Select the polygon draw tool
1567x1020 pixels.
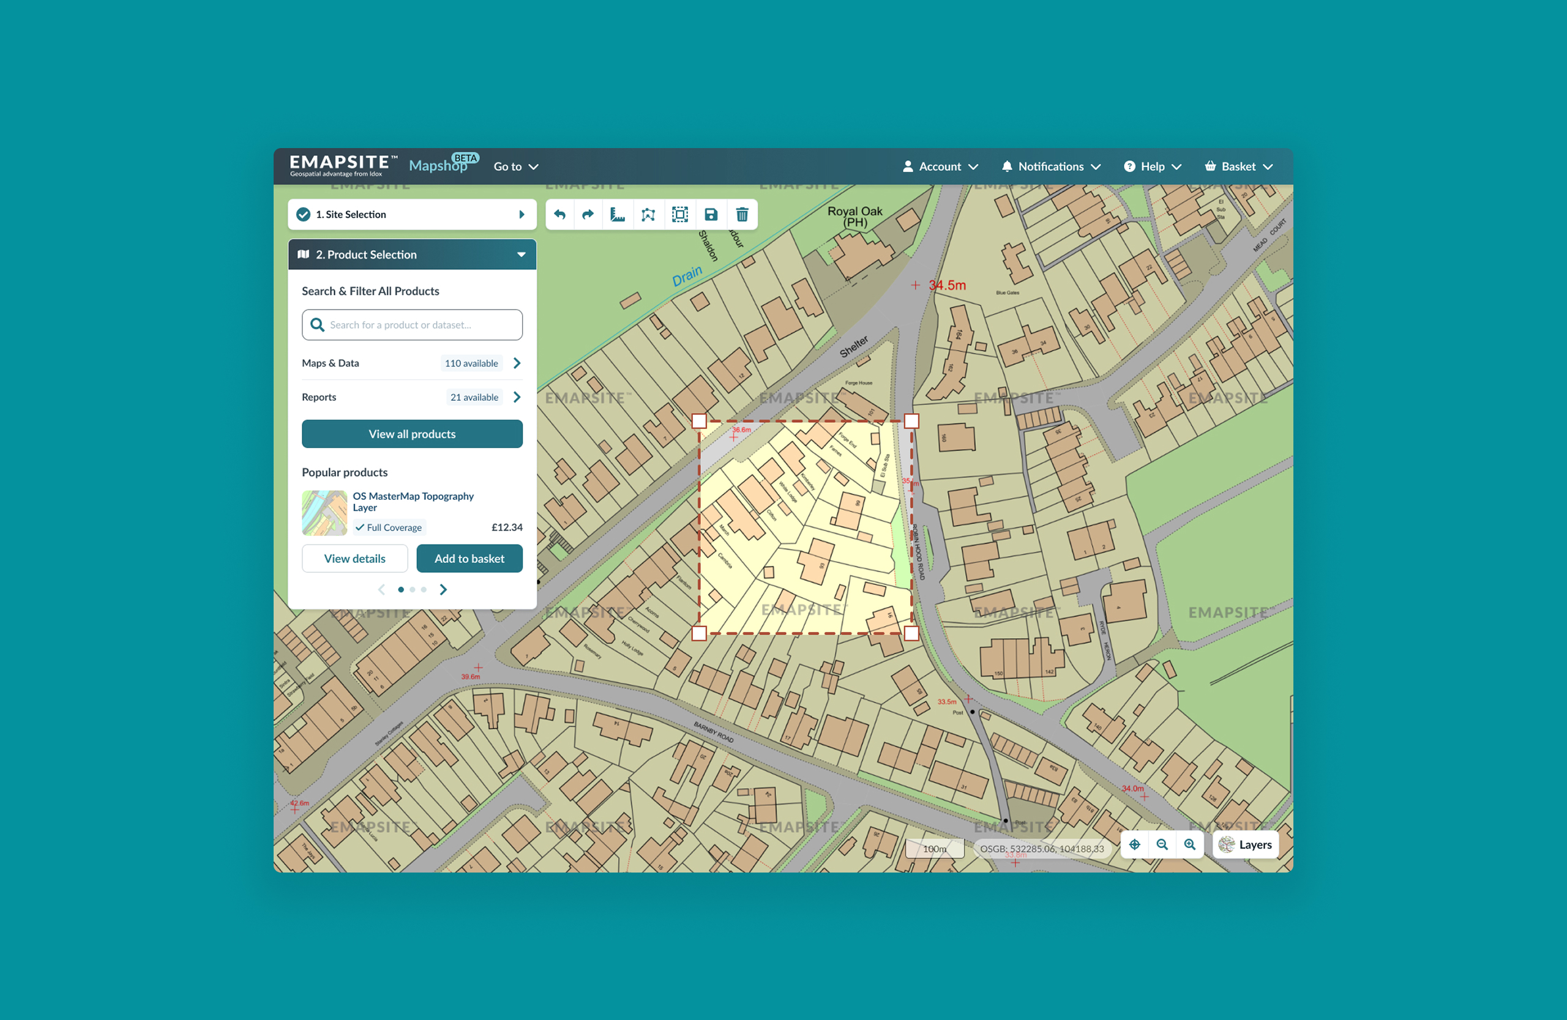tap(648, 215)
